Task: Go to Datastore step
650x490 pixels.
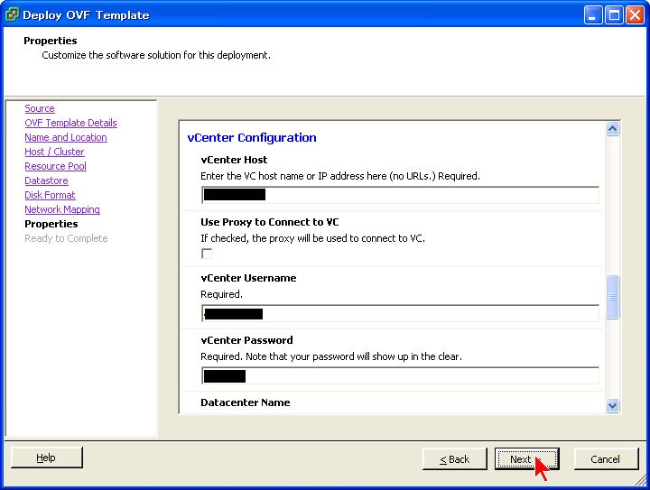Action: point(46,181)
